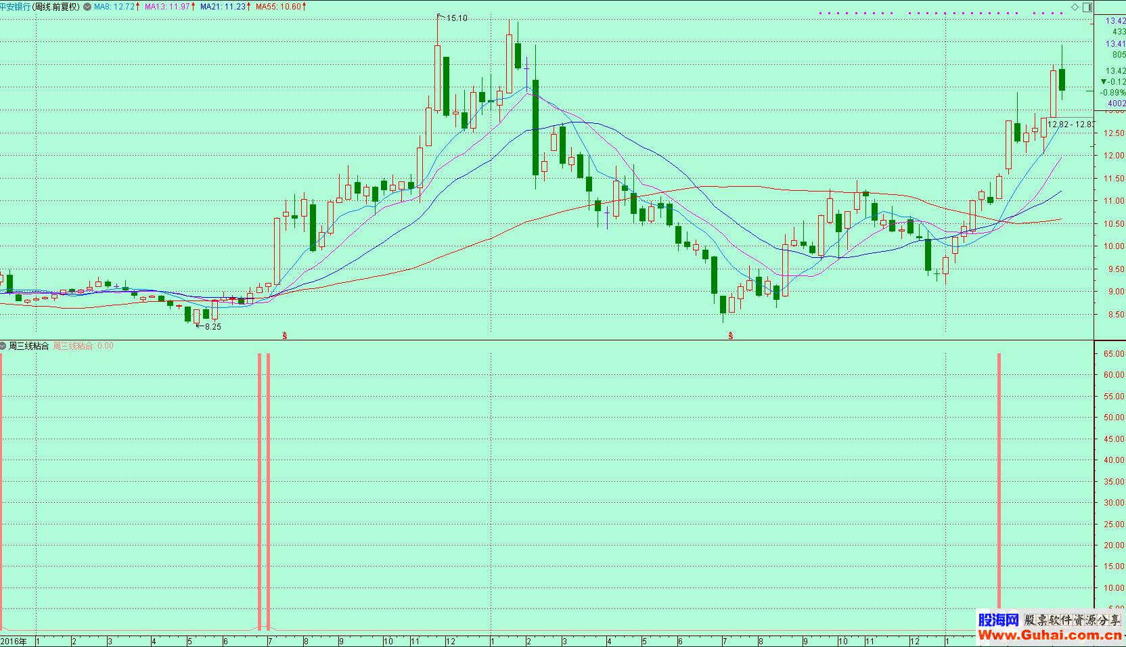This screenshot has width=1126, height=647.
Task: Click the 15.10 high price annotation
Action: pos(457,18)
